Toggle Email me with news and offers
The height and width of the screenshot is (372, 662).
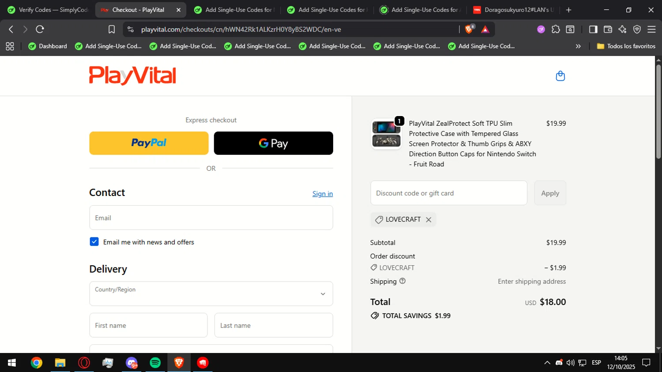(x=94, y=241)
